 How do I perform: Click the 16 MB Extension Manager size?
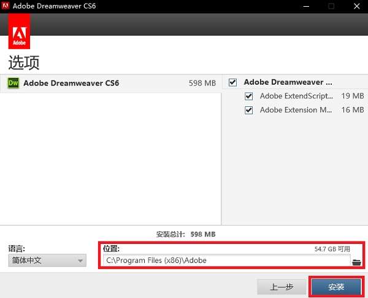[x=353, y=109]
